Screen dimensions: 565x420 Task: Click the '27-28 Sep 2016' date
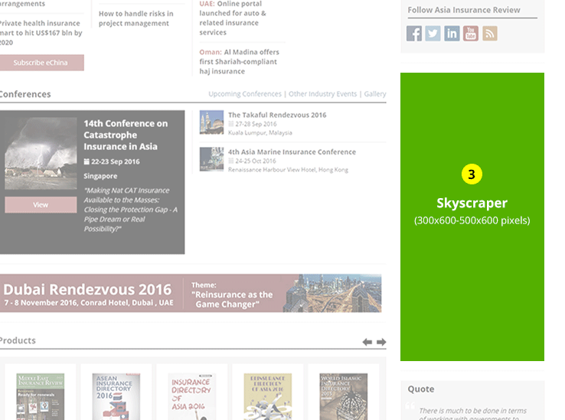pyautogui.click(x=256, y=124)
